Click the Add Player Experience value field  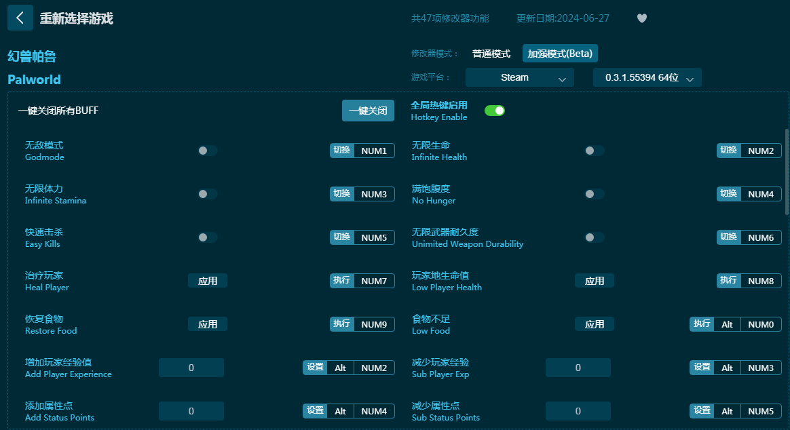[x=191, y=368]
